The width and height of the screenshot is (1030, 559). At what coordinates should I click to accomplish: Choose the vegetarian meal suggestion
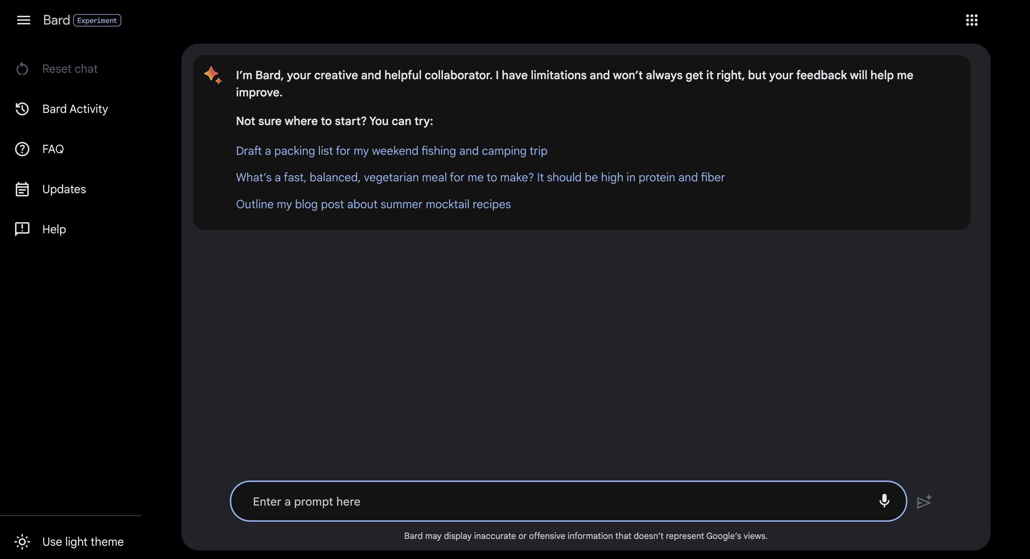click(480, 177)
